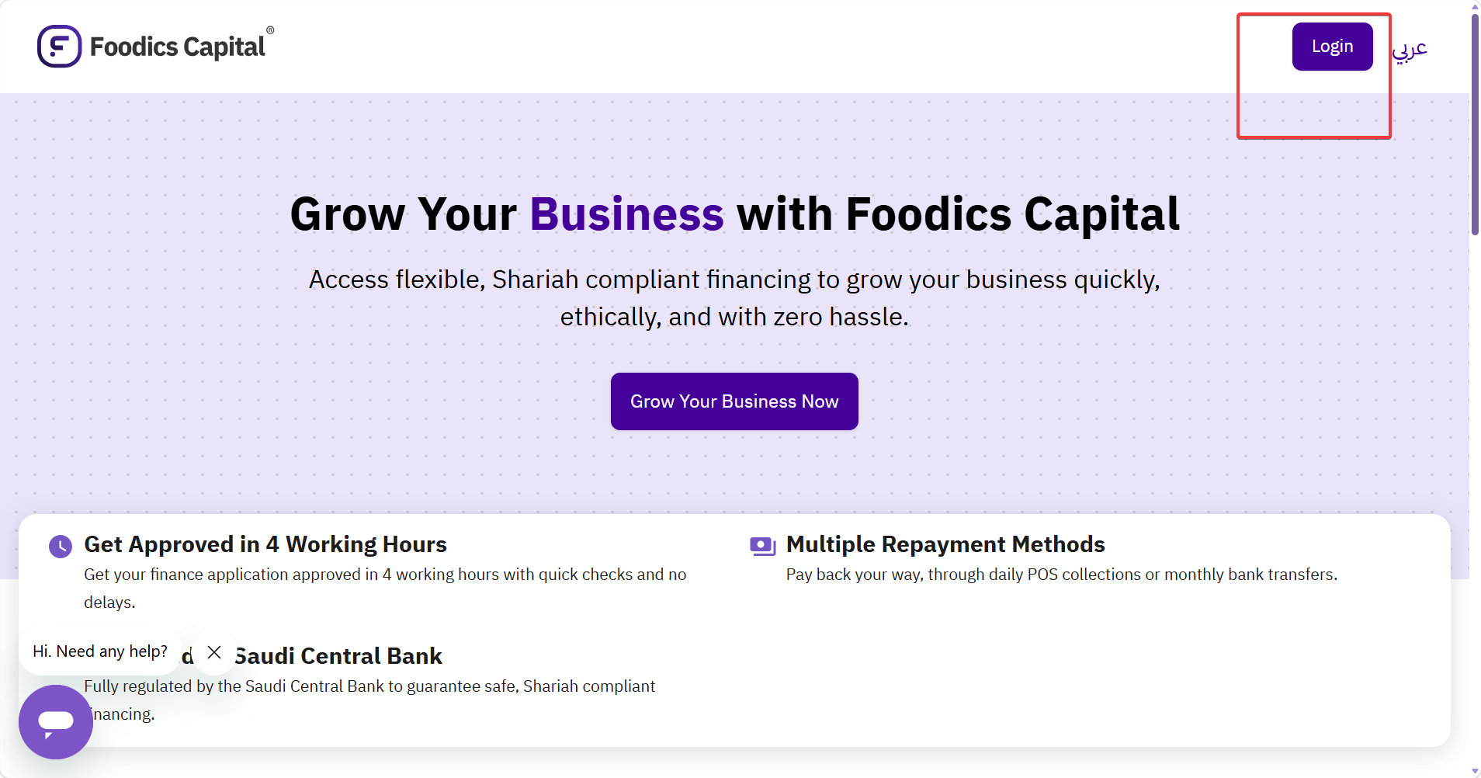Open the chat widget bubble
Image resolution: width=1481 pixels, height=778 pixels.
(x=56, y=722)
